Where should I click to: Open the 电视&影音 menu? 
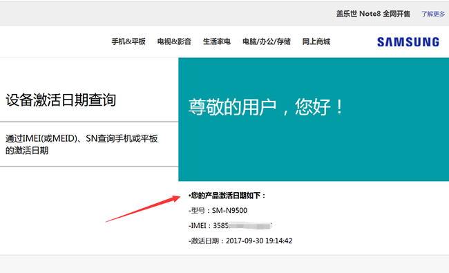(x=174, y=41)
